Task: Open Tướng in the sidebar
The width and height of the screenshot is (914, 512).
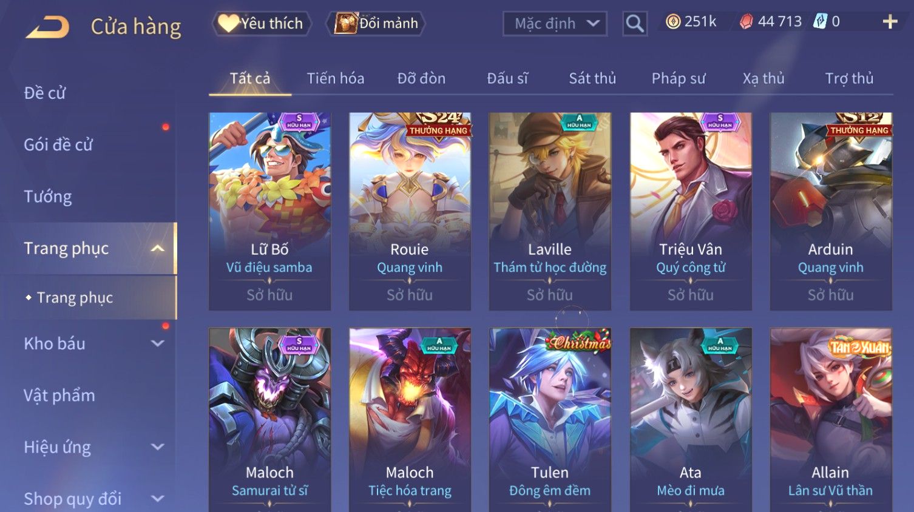Action: [48, 197]
